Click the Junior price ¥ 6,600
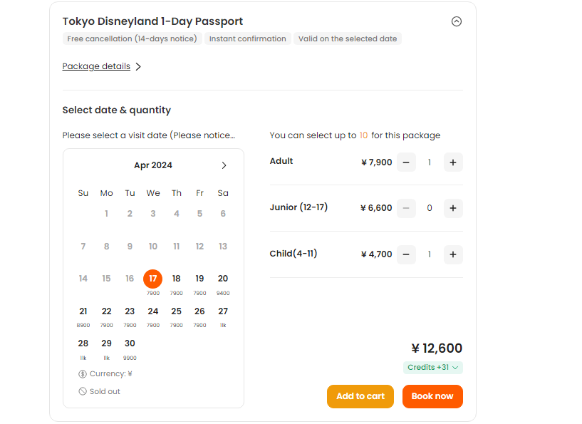The width and height of the screenshot is (582, 424). (376, 208)
